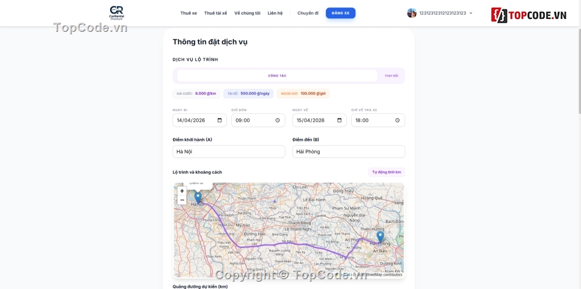581x289 pixels.
Task: Open the Thuê tài xế menu
Action: (216, 13)
